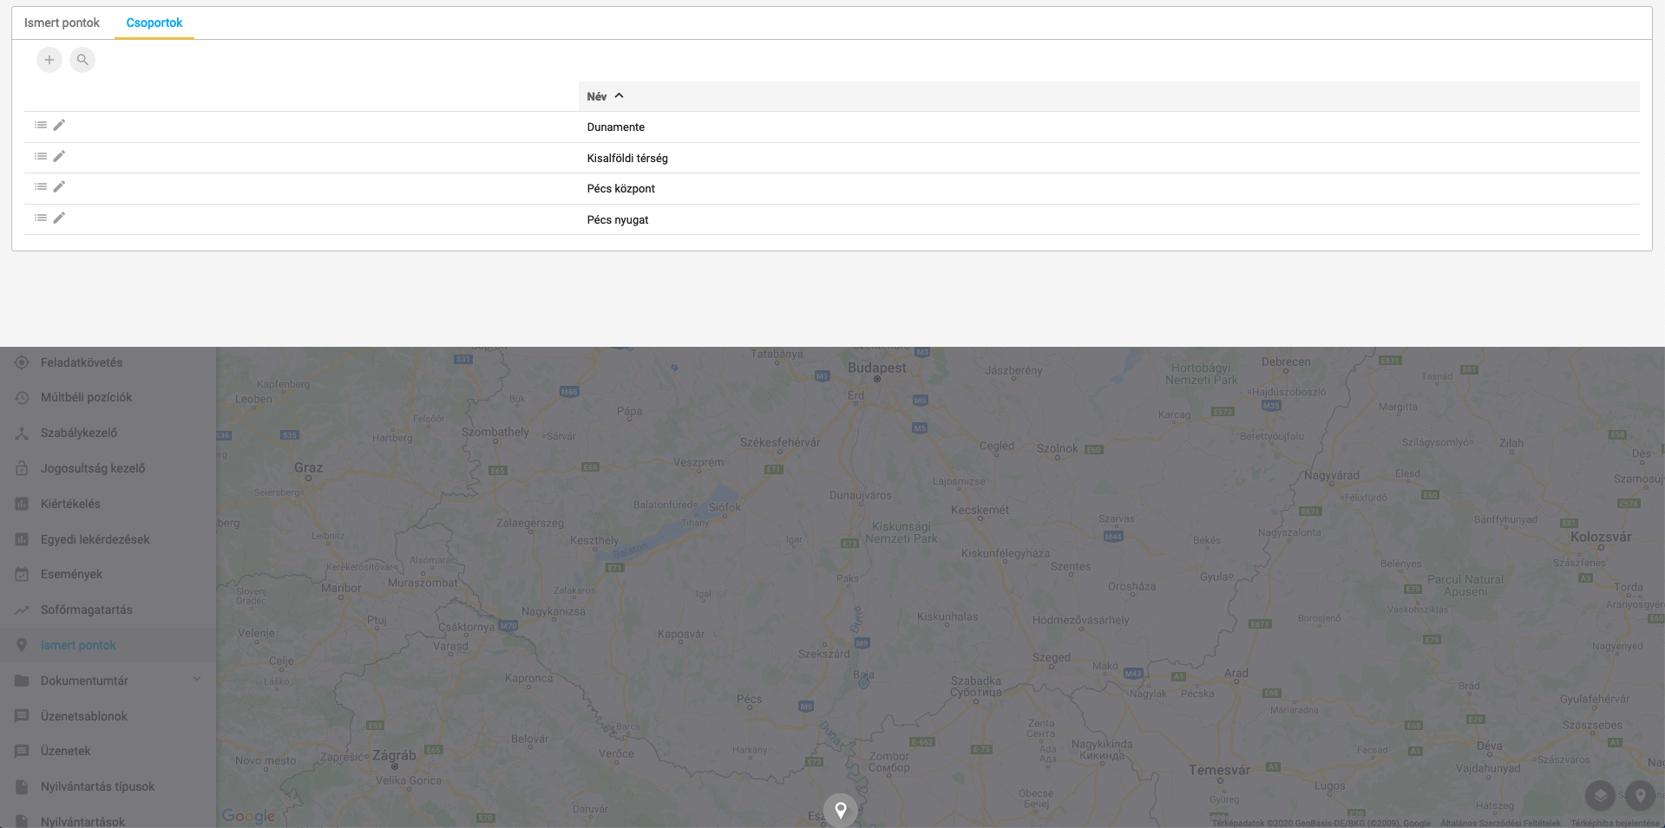Edit the Kisalföldi térség group
Image resolution: width=1665 pixels, height=828 pixels.
click(59, 157)
